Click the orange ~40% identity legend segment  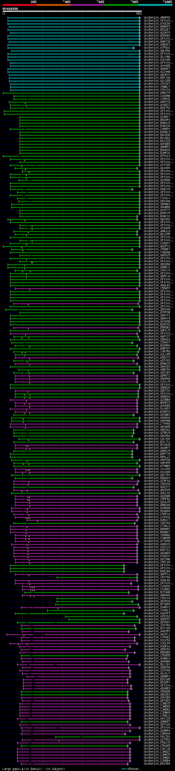(54, 5)
